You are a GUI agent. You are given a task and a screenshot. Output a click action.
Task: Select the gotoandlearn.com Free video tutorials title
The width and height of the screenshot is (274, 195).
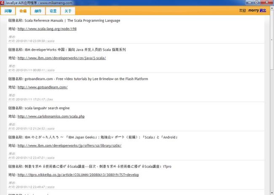[86, 79]
